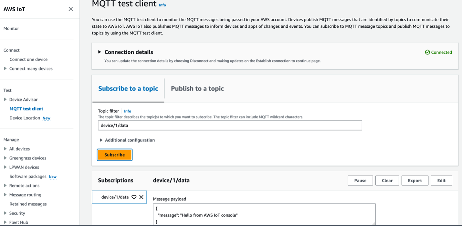Select the Subscribe to a topic tab
462x227 pixels.
click(128, 88)
